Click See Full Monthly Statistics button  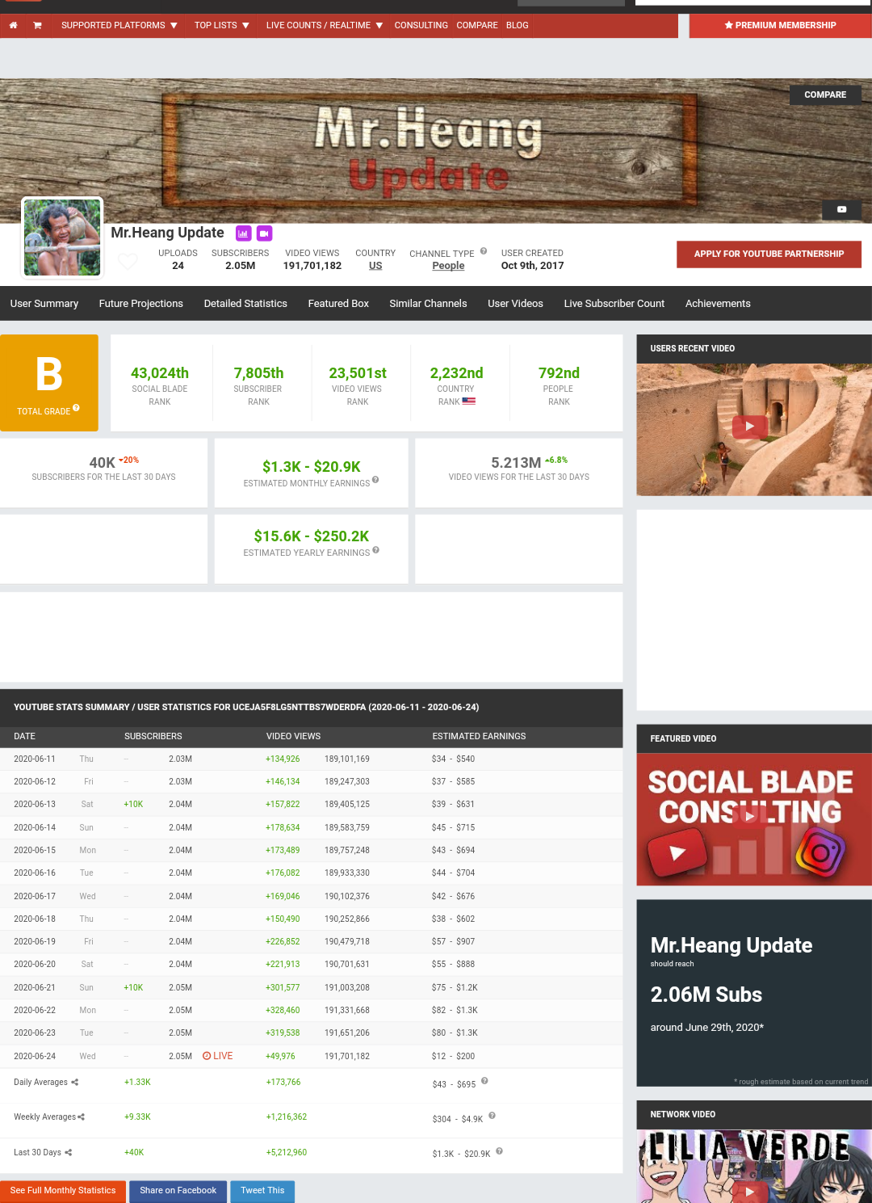pos(63,1191)
